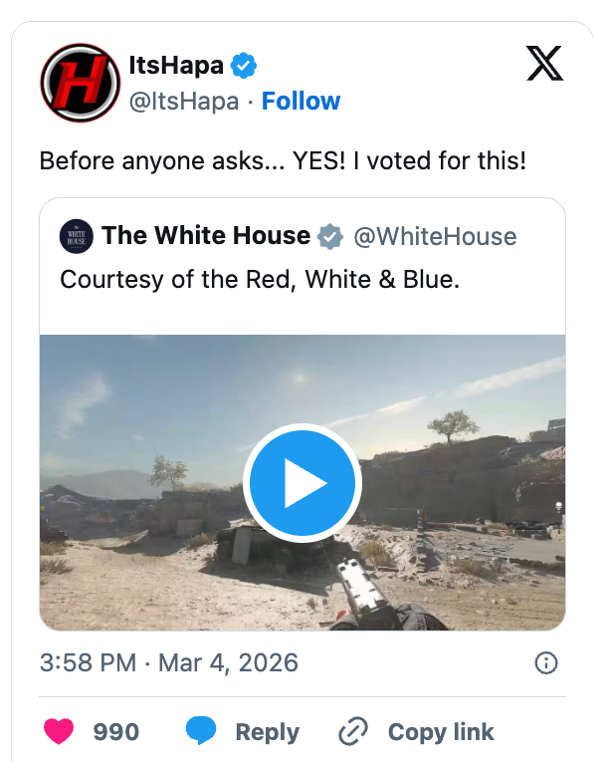Open the quoted tweet text 'Courtesy of the Red, White & Blue.'
Viewport: 613px width, 761px height.
[260, 279]
